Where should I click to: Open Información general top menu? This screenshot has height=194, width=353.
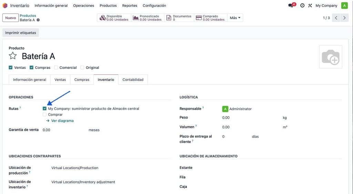pos(51,6)
